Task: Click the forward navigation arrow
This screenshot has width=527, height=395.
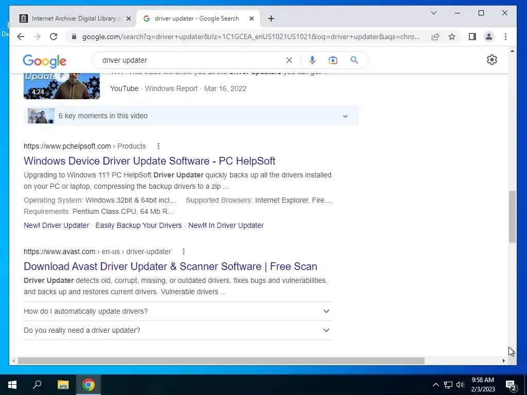Action: pos(37,37)
